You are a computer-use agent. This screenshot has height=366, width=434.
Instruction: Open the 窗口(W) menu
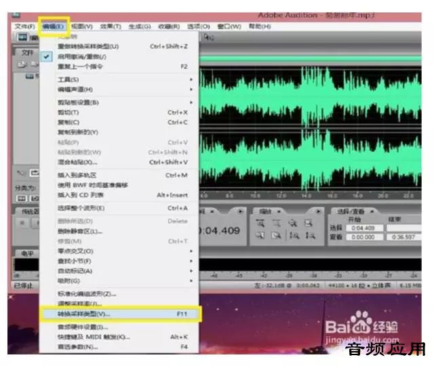pyautogui.click(x=229, y=26)
